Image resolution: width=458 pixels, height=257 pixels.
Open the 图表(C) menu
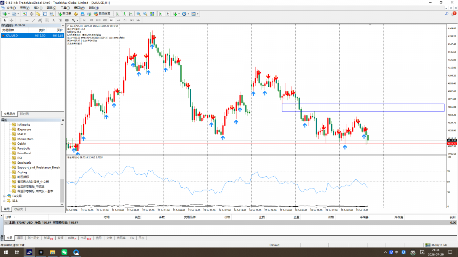(x=51, y=8)
